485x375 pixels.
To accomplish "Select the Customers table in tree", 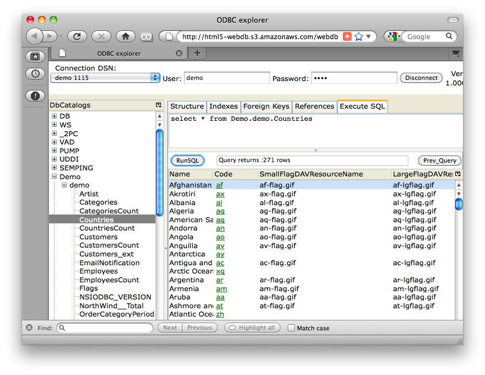I will pyautogui.click(x=98, y=237).
